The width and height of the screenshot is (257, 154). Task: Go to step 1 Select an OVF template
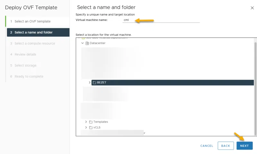[x=32, y=21]
